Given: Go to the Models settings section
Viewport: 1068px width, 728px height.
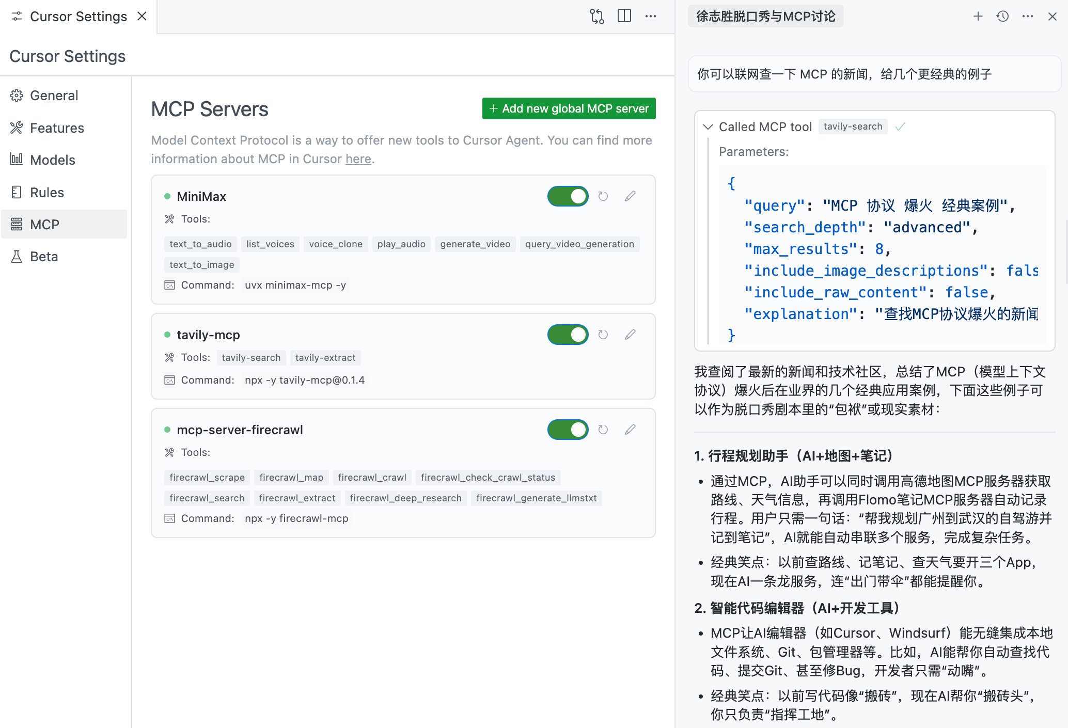Looking at the screenshot, I should [52, 160].
